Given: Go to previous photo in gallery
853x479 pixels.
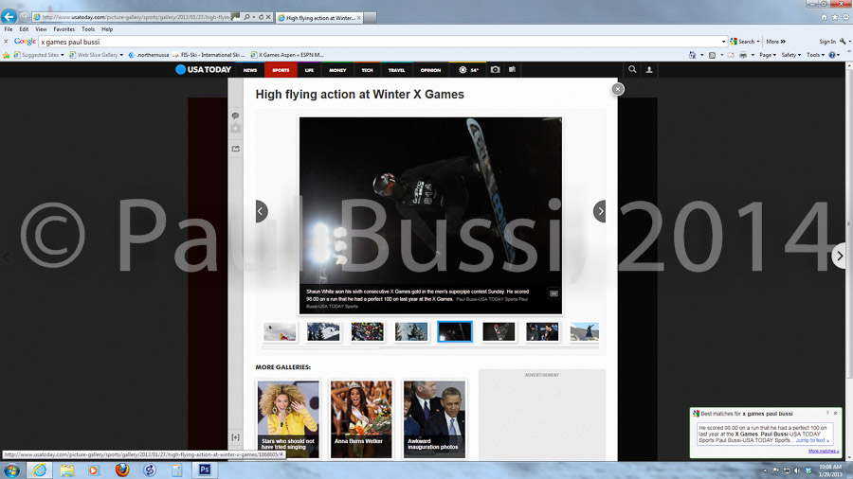Looking at the screenshot, I should tap(262, 211).
